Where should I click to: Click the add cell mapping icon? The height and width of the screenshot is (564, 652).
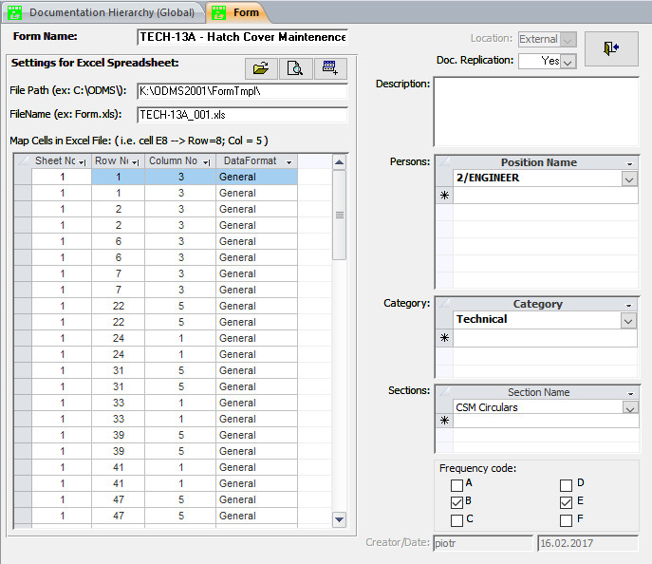330,68
